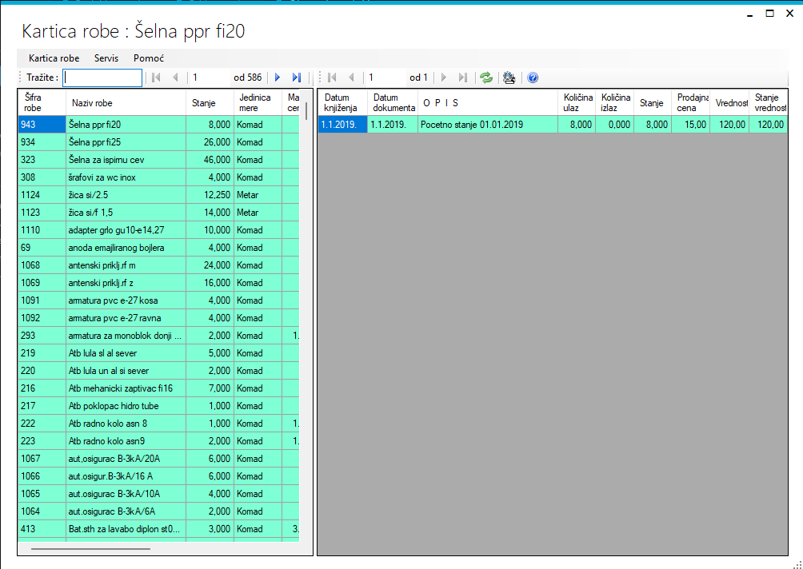Image resolution: width=803 pixels, height=569 pixels.
Task: Go to first record in left navigator
Action: coord(156,78)
